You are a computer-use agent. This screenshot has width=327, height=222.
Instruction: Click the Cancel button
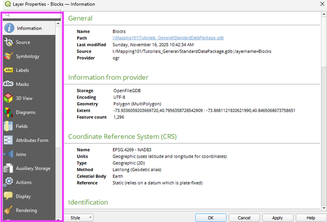point(244,218)
